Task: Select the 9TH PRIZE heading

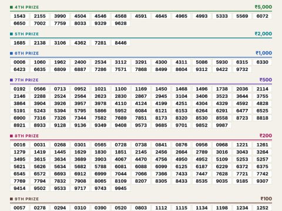Action: click(x=27, y=199)
